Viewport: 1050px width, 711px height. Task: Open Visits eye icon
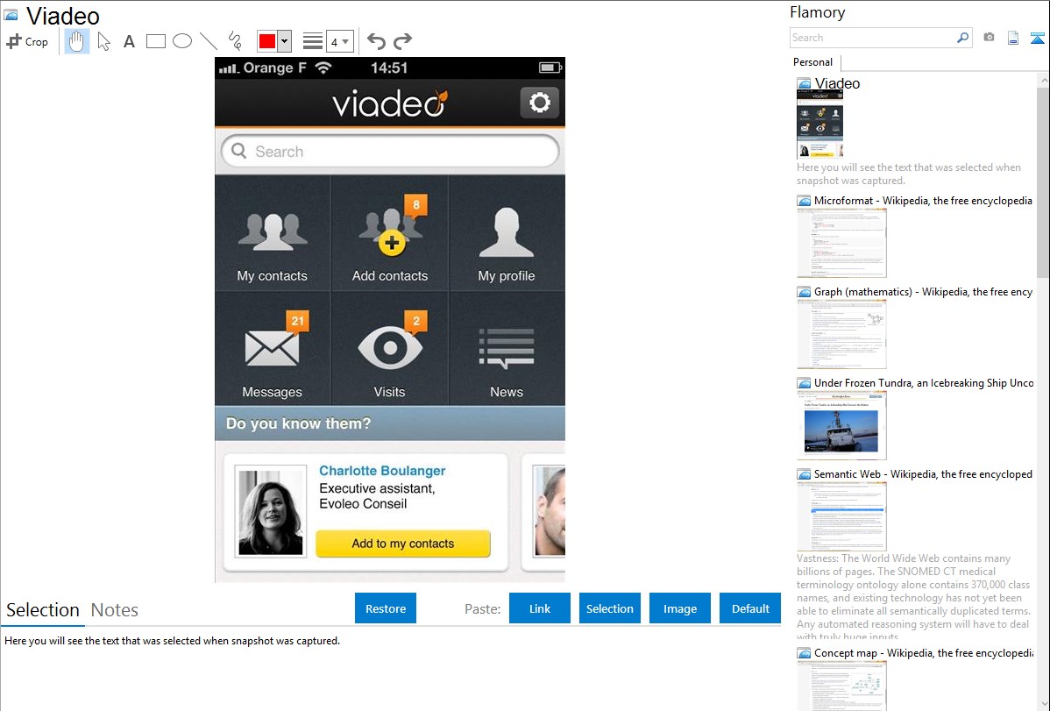tap(390, 349)
